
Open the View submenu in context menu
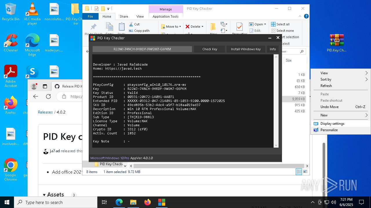point(340,73)
